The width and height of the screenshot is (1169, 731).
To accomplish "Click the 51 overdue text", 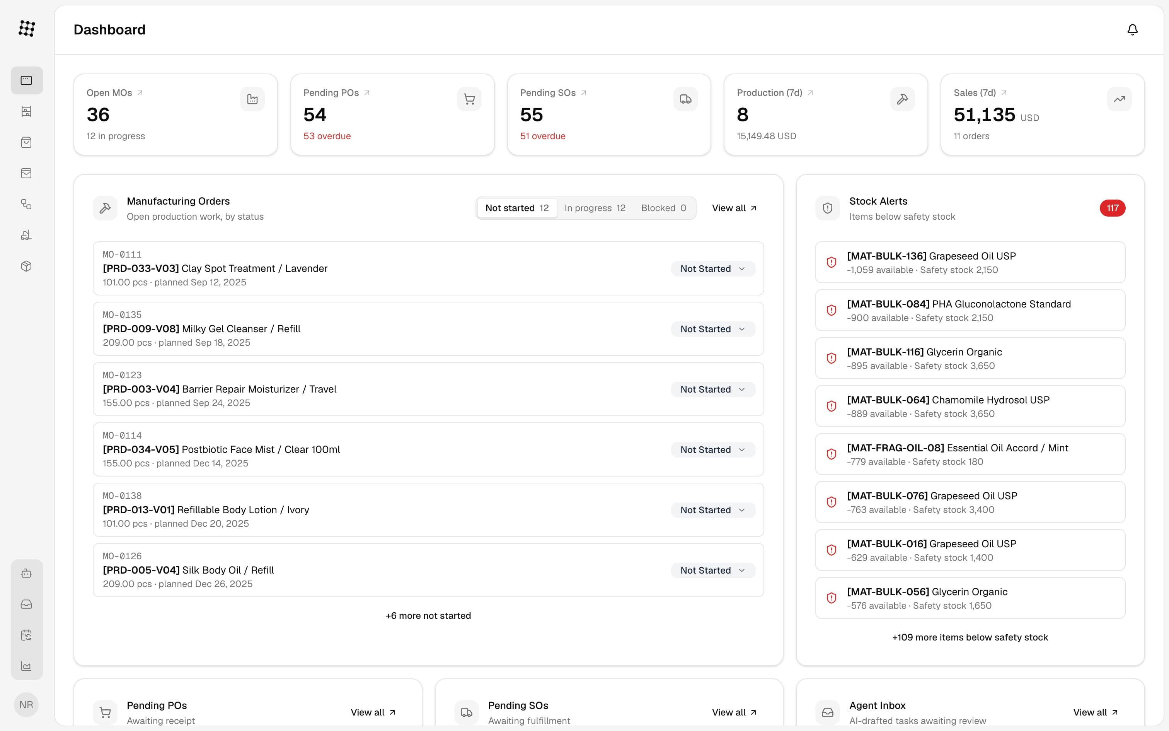I will pyautogui.click(x=542, y=136).
